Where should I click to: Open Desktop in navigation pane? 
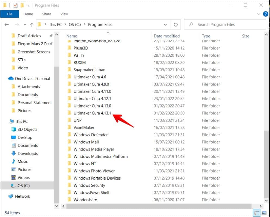tap(25, 137)
